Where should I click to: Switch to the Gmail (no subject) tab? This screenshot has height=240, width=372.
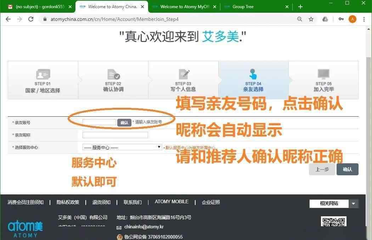[38, 7]
